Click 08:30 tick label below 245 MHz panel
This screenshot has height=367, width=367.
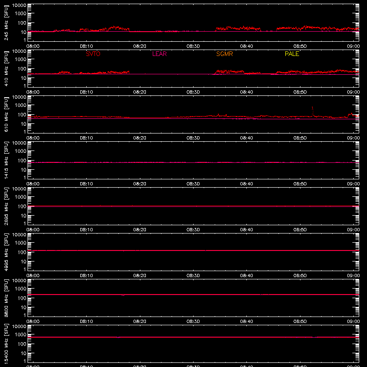tap(193, 46)
